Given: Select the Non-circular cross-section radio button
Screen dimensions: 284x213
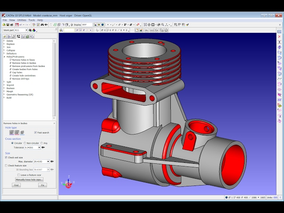Looking at the screenshot, I should (25, 143).
